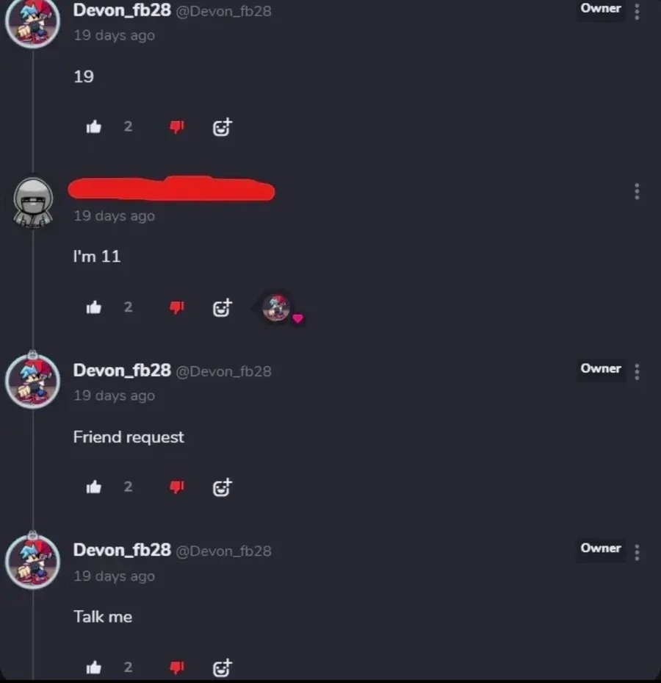Image resolution: width=661 pixels, height=683 pixels.
Task: Like the "Talk me" comment
Action: click(93, 668)
